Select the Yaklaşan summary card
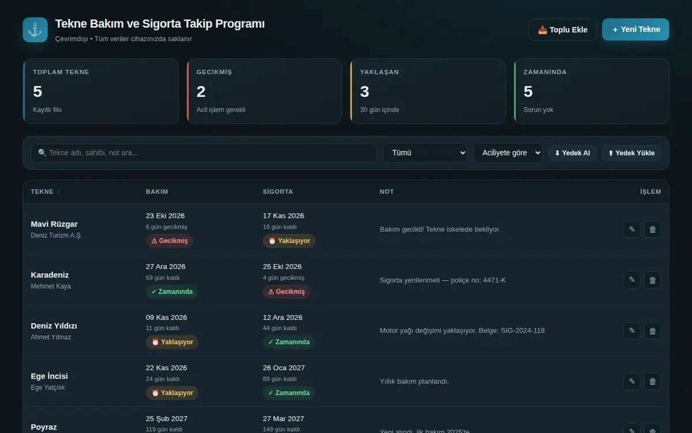 428,91
